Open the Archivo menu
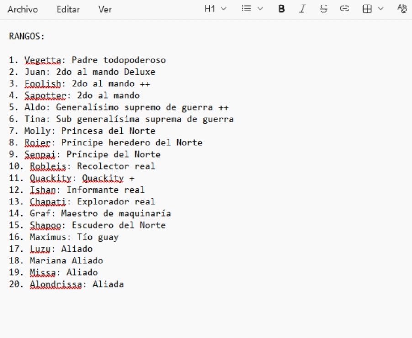Viewport: 412px width, 338px height. (x=22, y=10)
